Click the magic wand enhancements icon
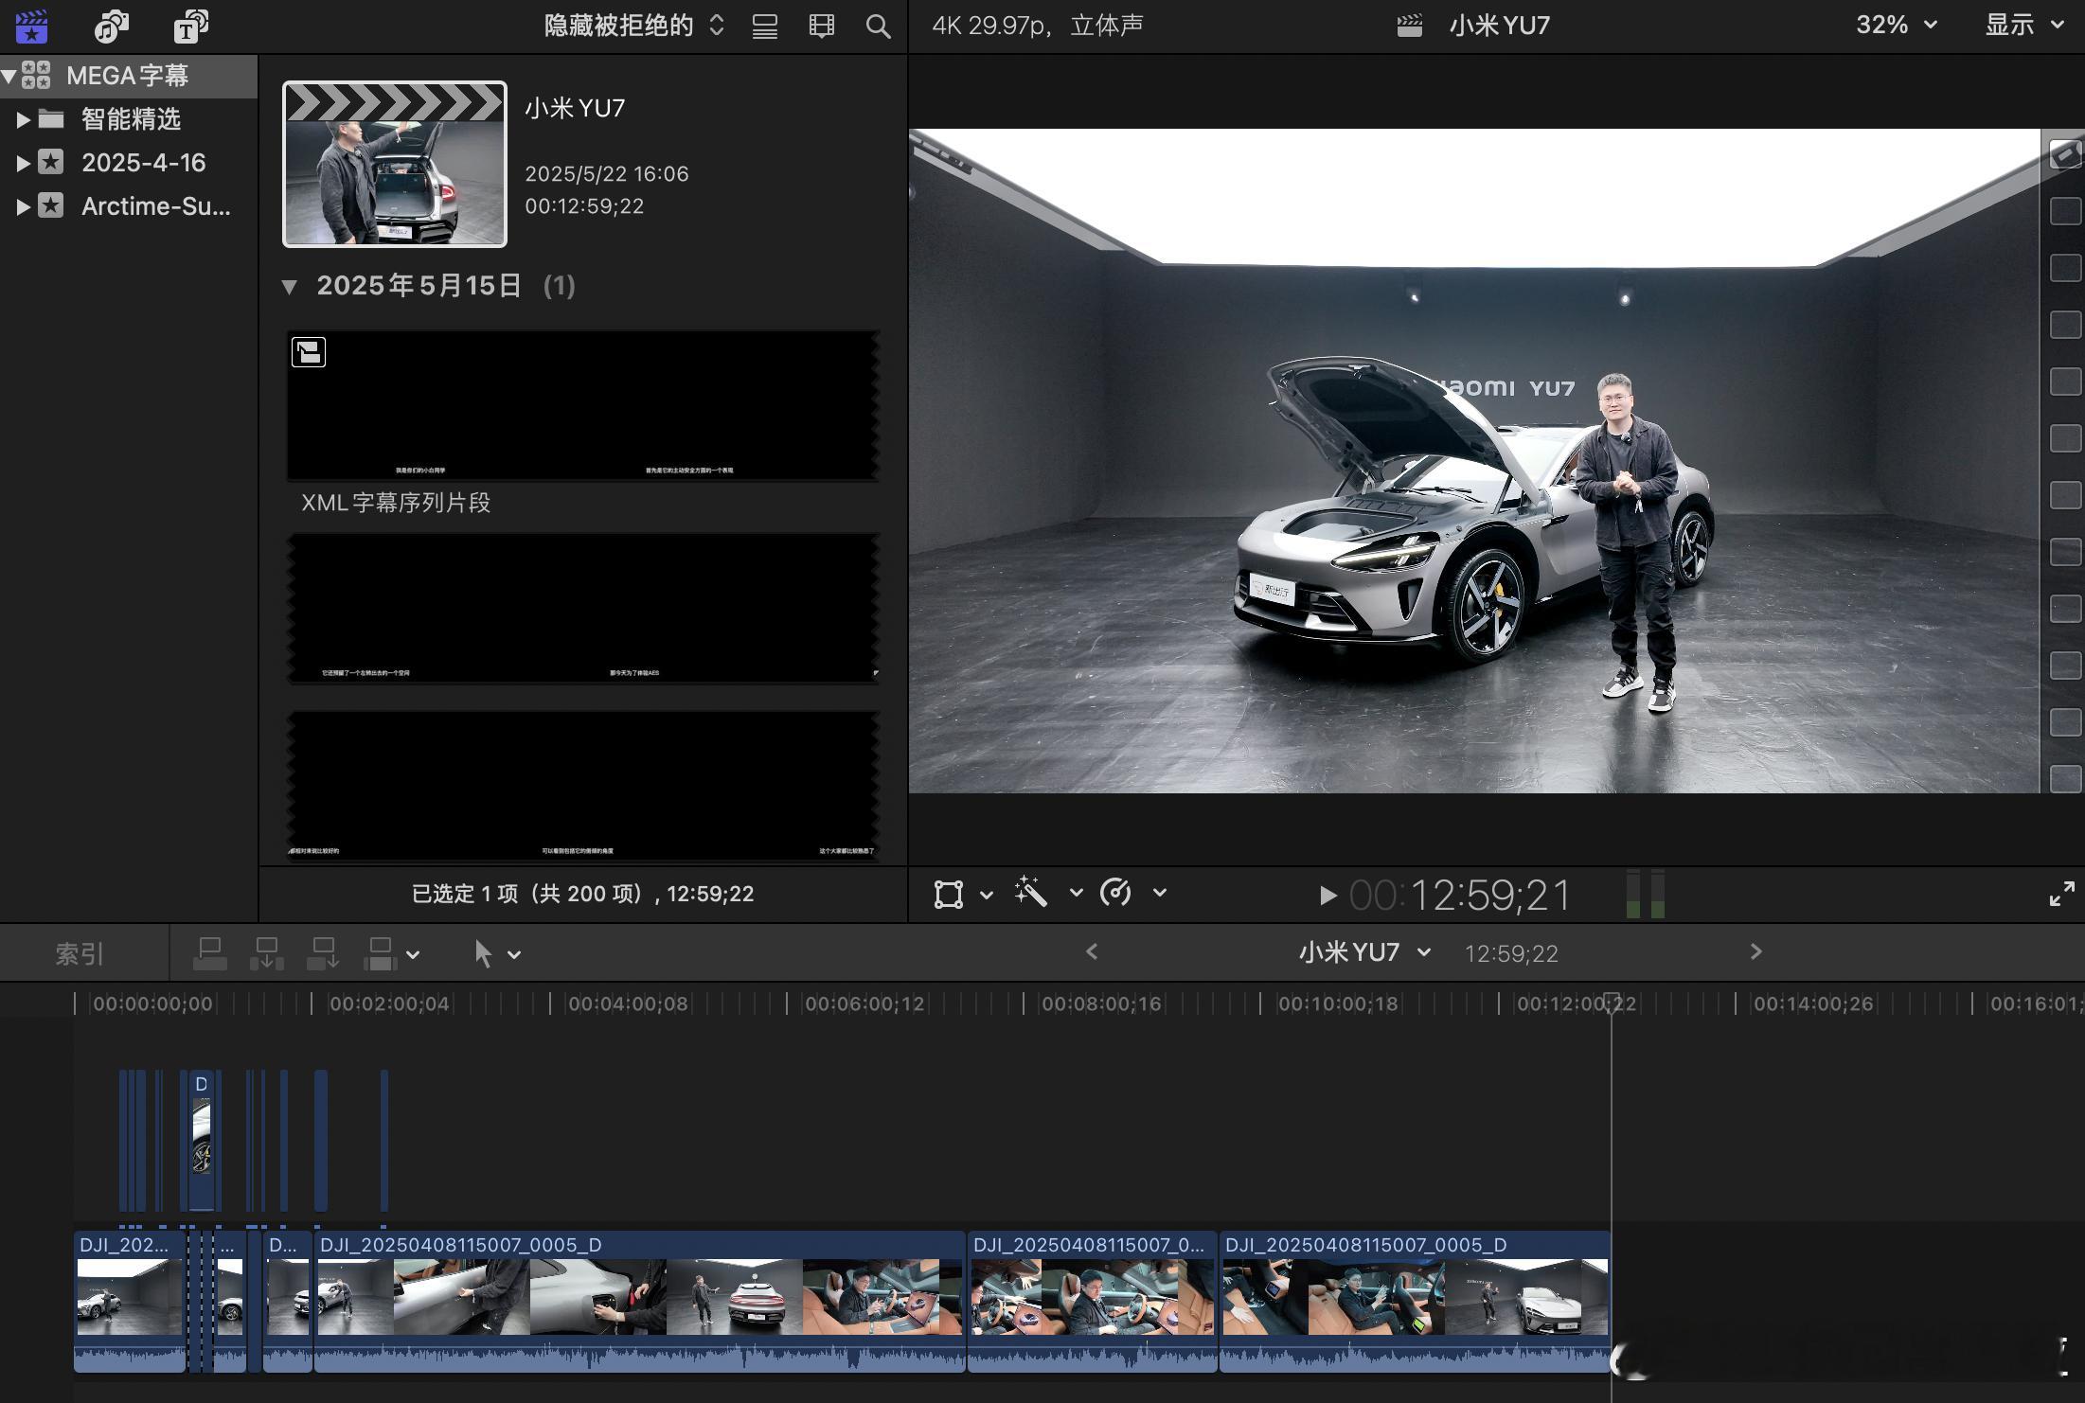This screenshot has width=2085, height=1403. click(x=1031, y=892)
